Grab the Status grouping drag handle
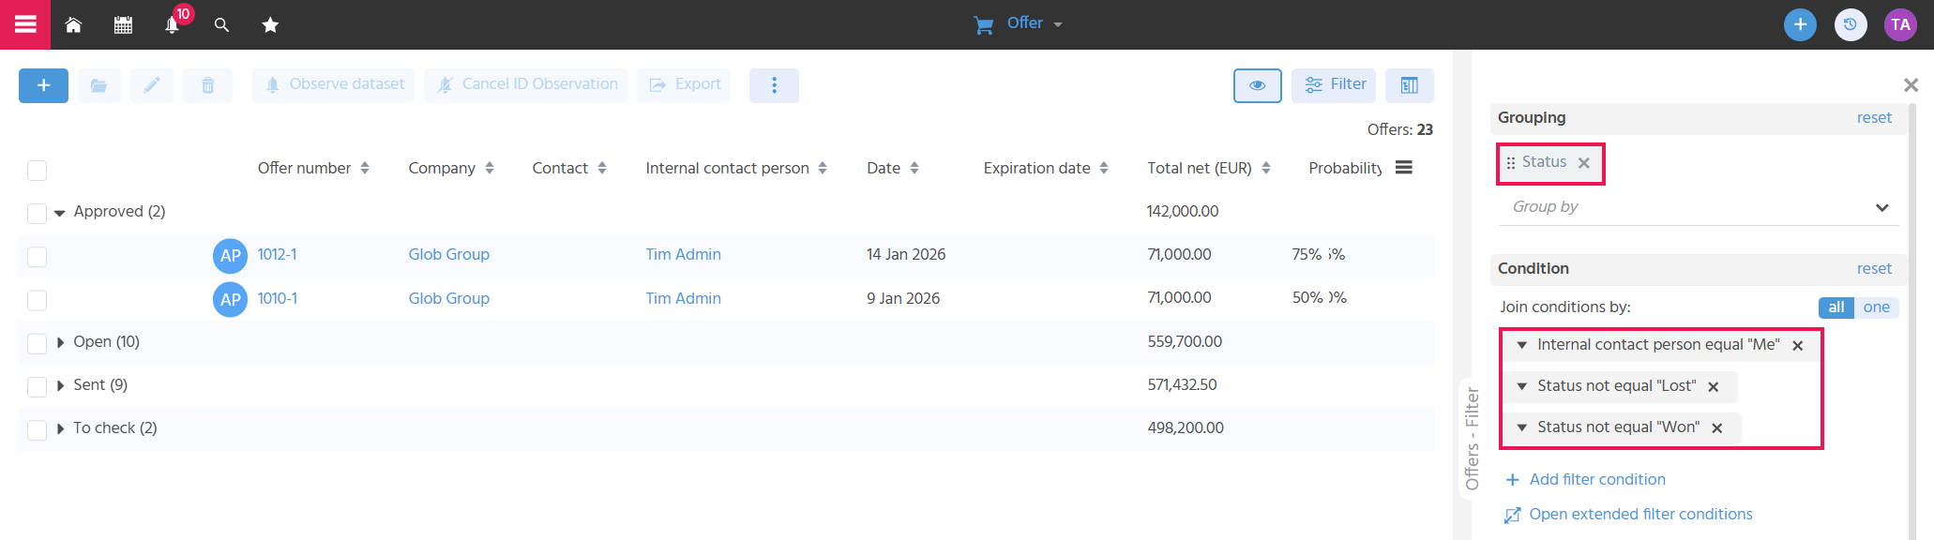 [x=1510, y=163]
